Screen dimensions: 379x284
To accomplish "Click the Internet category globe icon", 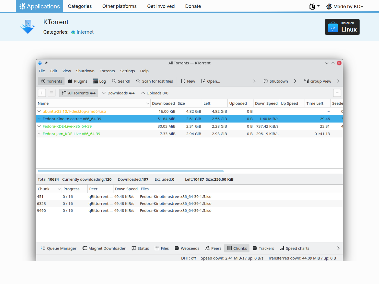I will tap(73, 32).
